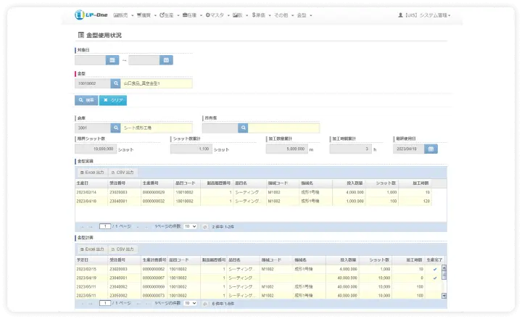
Task: Toggle production complete check for 2023/04/19 row
Action: click(434, 278)
